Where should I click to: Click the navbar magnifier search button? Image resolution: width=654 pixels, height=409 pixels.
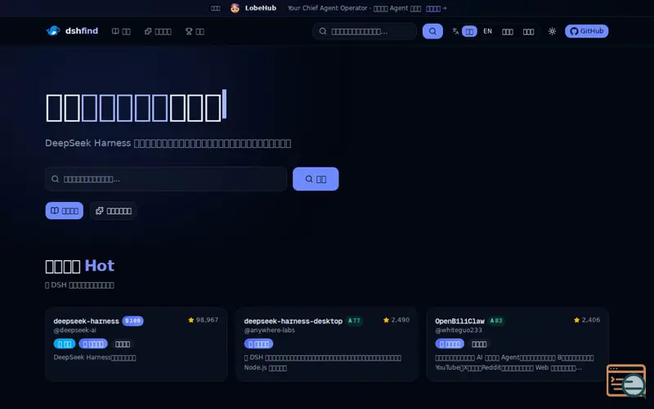coord(432,31)
